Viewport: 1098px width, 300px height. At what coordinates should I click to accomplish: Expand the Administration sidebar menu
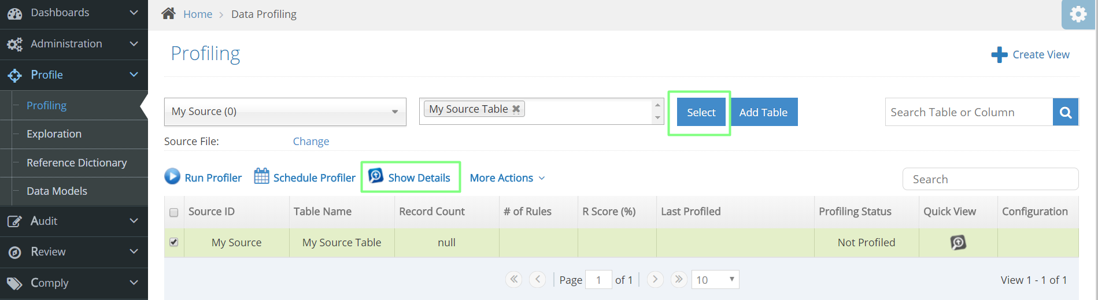coord(74,44)
